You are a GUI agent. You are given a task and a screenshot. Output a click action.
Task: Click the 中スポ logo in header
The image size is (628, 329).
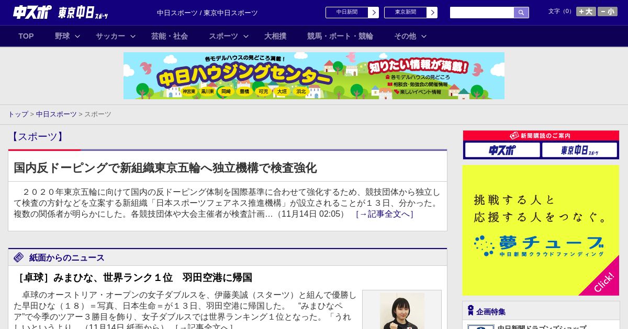(x=32, y=13)
